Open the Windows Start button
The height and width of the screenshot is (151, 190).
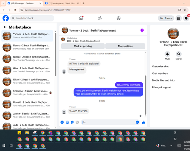click(4, 146)
